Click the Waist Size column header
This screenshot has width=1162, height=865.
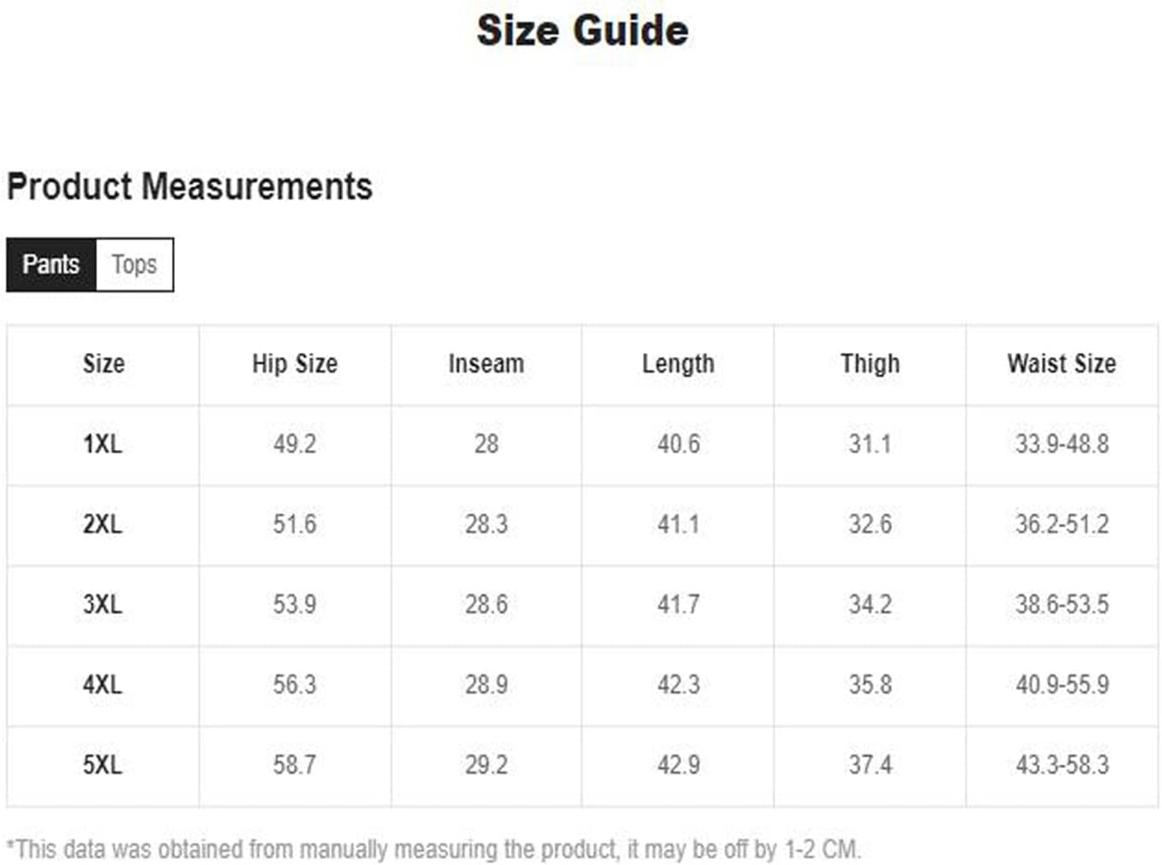pyautogui.click(x=1061, y=364)
